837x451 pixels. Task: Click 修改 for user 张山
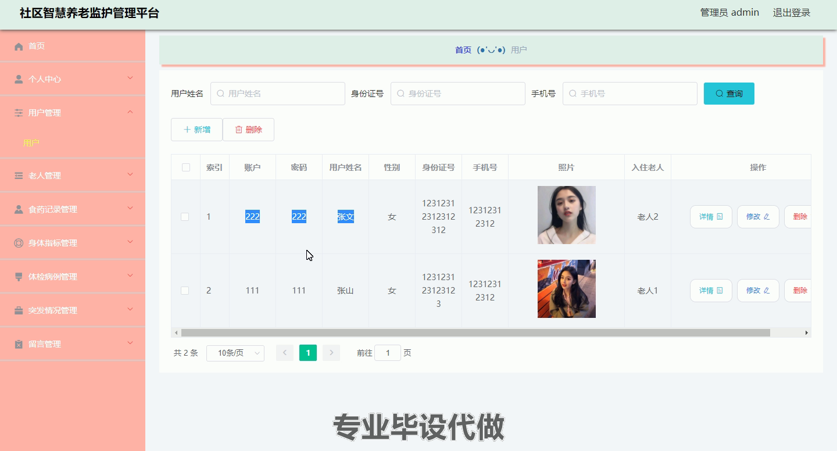click(758, 291)
